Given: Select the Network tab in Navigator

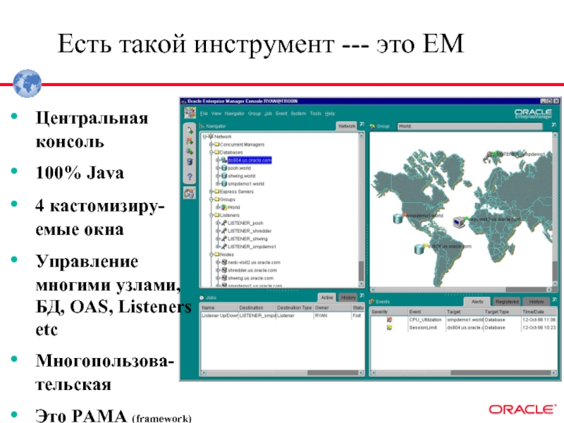Looking at the screenshot, I should (347, 126).
